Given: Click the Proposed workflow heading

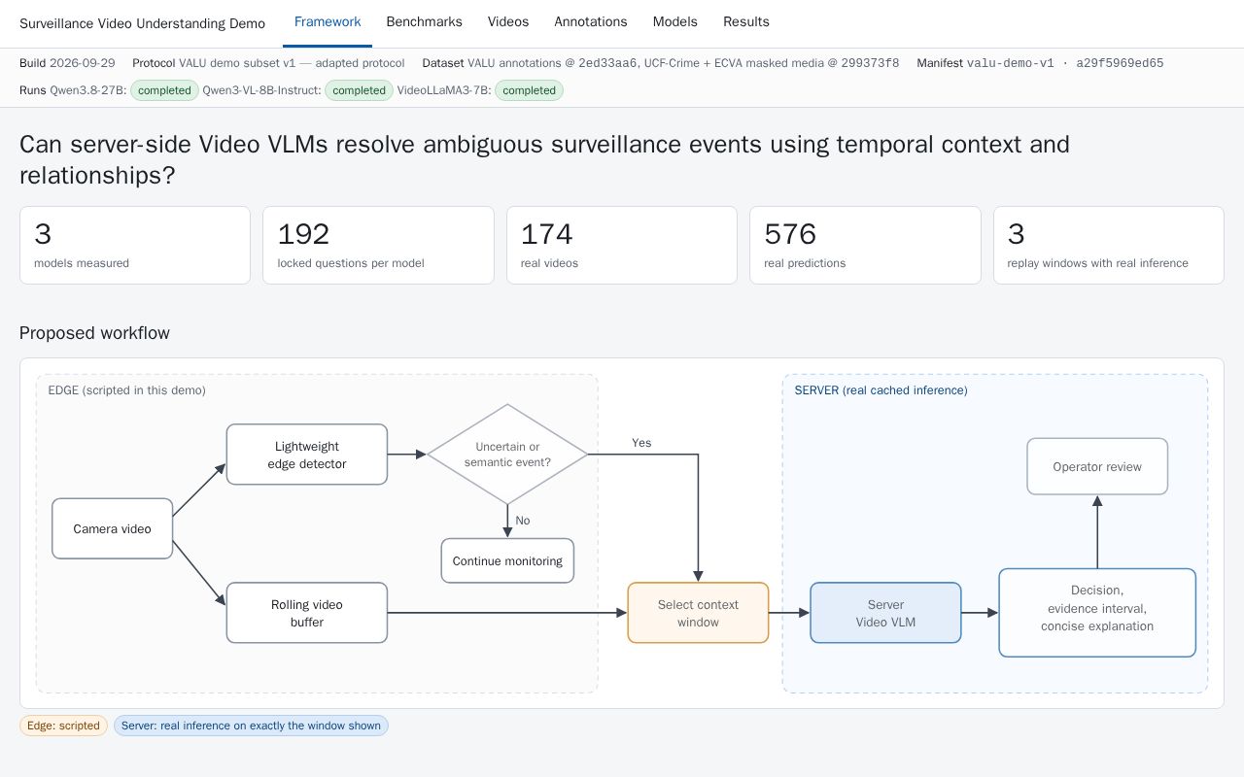Looking at the screenshot, I should (94, 333).
